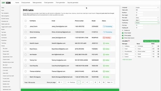Open Chart generator nav item
Viewport: 161px width, 91px height.
coord(49,3)
